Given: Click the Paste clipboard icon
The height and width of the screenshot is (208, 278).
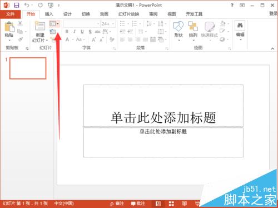Looking at the screenshot, I should pyautogui.click(x=9, y=27).
